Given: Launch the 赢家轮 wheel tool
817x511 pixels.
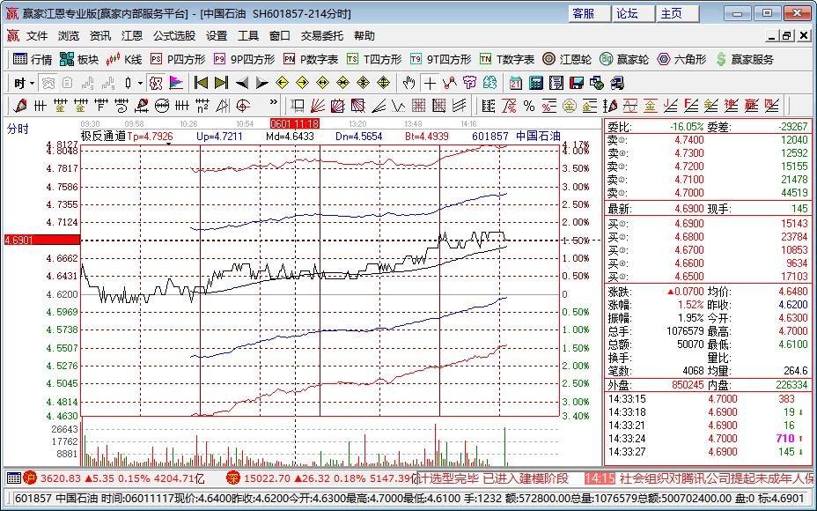Looking at the screenshot, I should (x=624, y=59).
